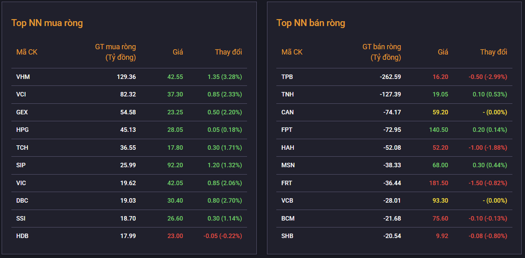Click 'Thay đổi' header in net buy table

228,52
